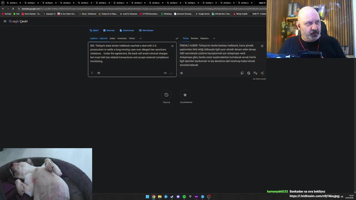This screenshot has height=200, width=356.
Task: Open Epic Games launcher from taskbar
Action: [x=190, y=197]
